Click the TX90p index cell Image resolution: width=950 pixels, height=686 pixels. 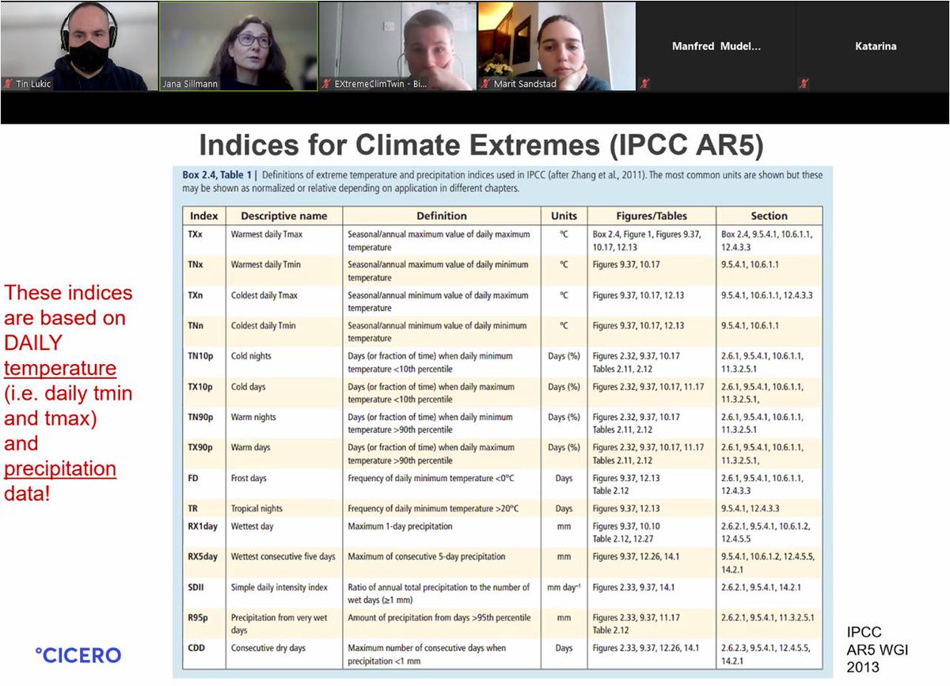tap(204, 453)
